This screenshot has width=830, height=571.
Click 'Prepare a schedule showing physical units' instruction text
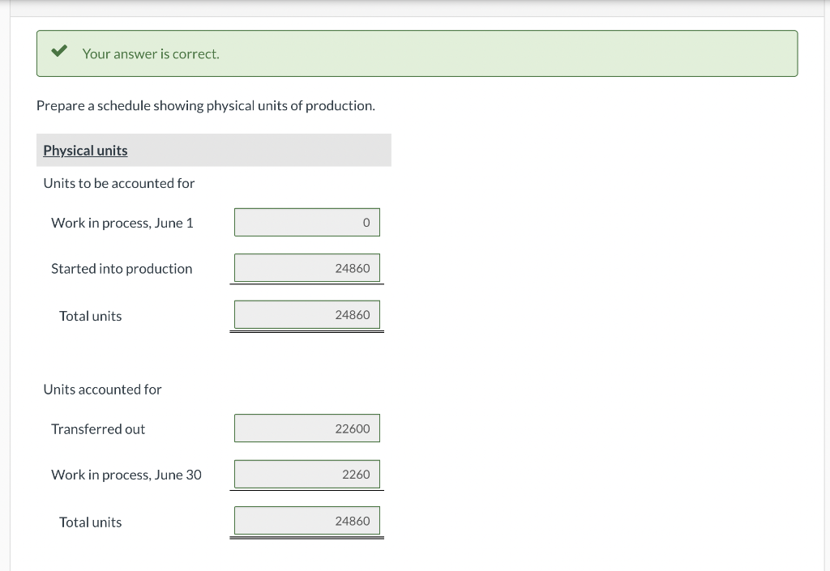pos(205,106)
